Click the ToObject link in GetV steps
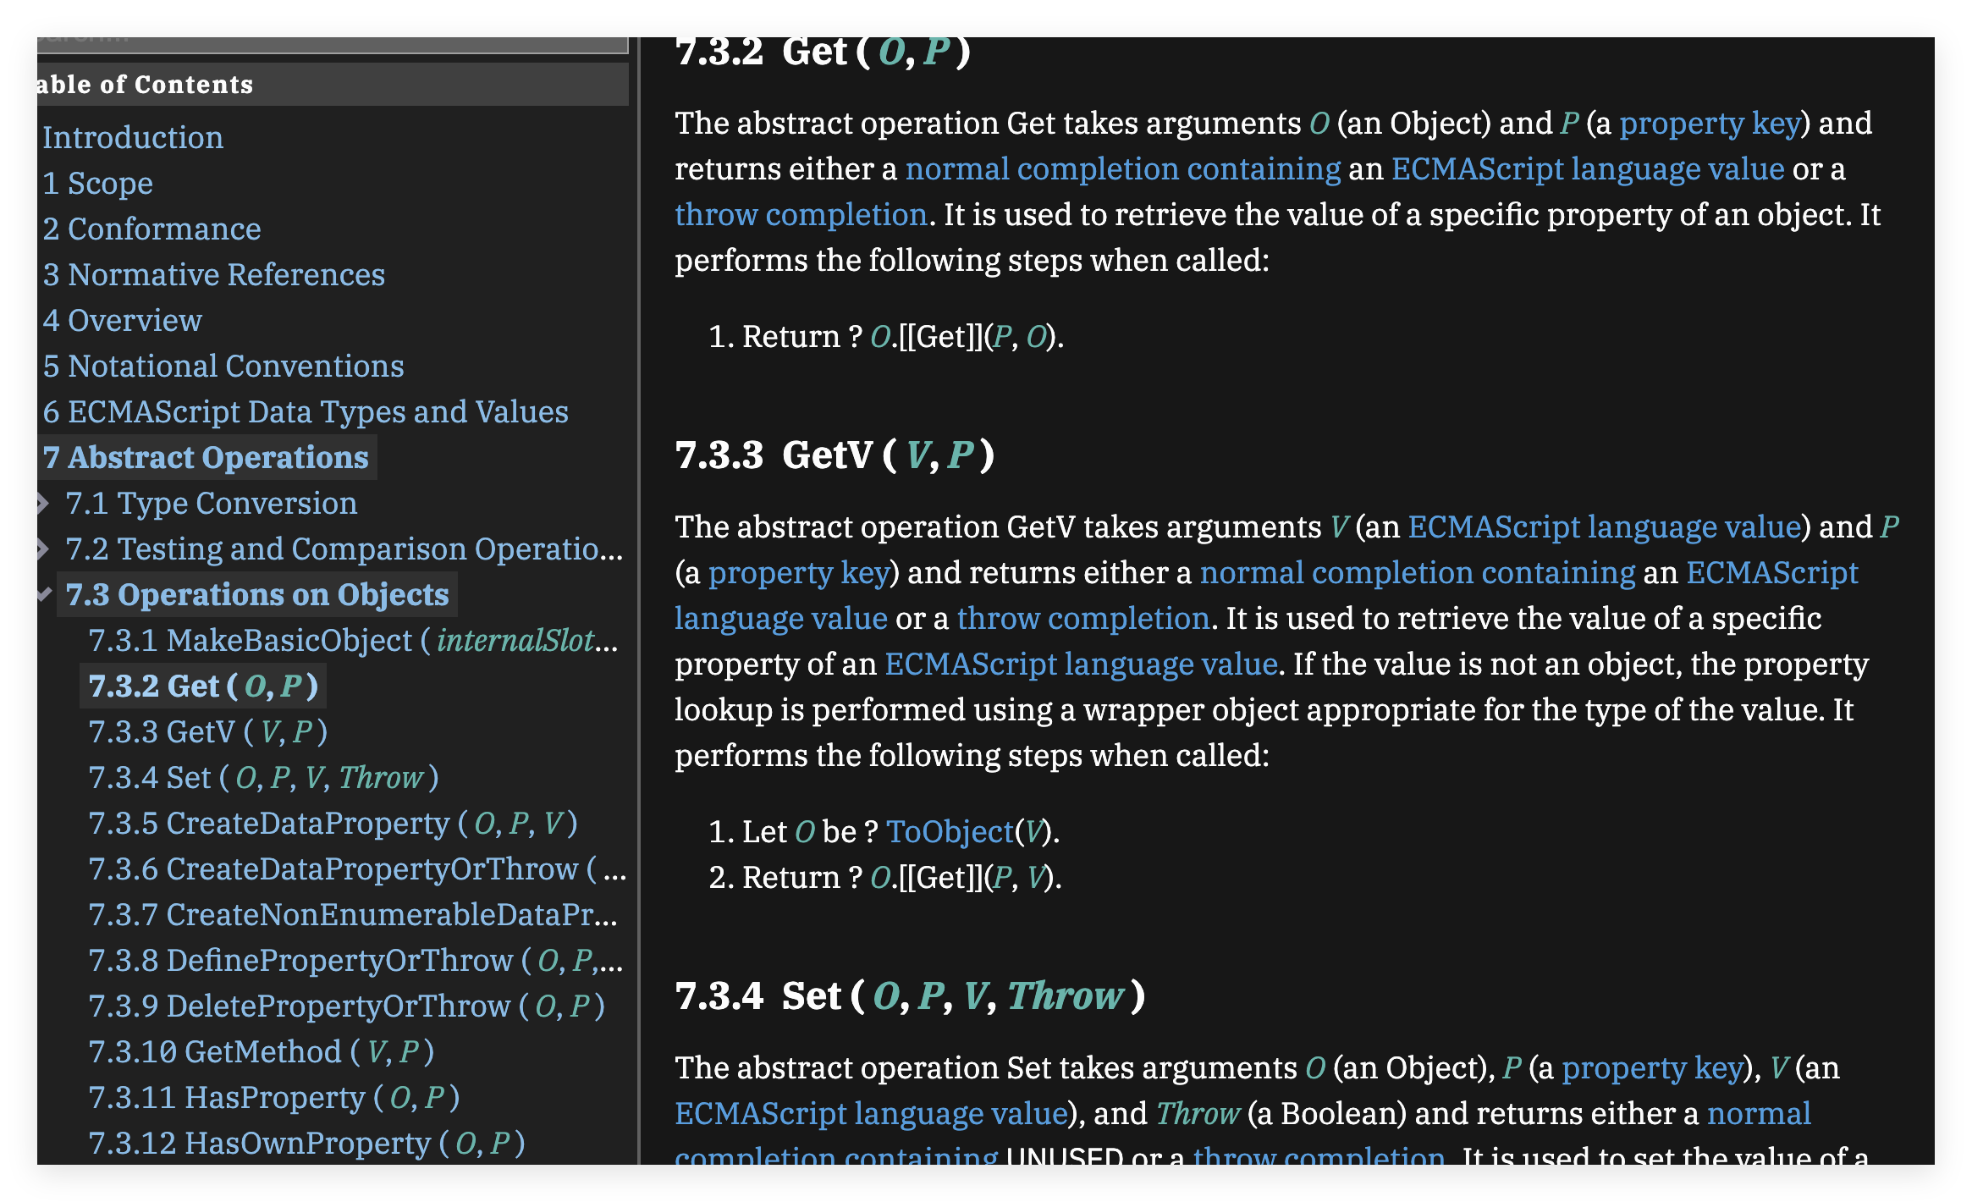The width and height of the screenshot is (1972, 1202). [x=949, y=832]
